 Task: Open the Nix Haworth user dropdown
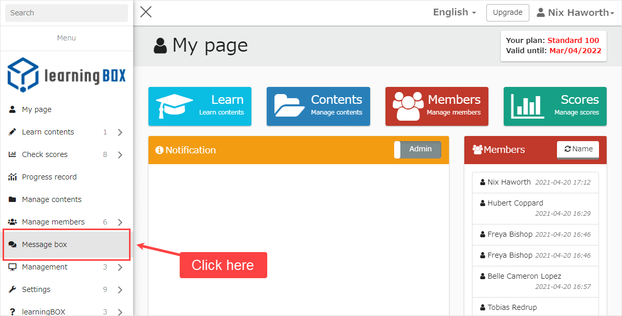point(575,13)
